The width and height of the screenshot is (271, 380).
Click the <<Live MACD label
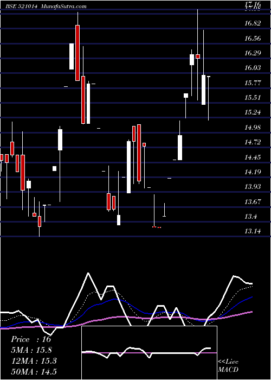pos(228,365)
